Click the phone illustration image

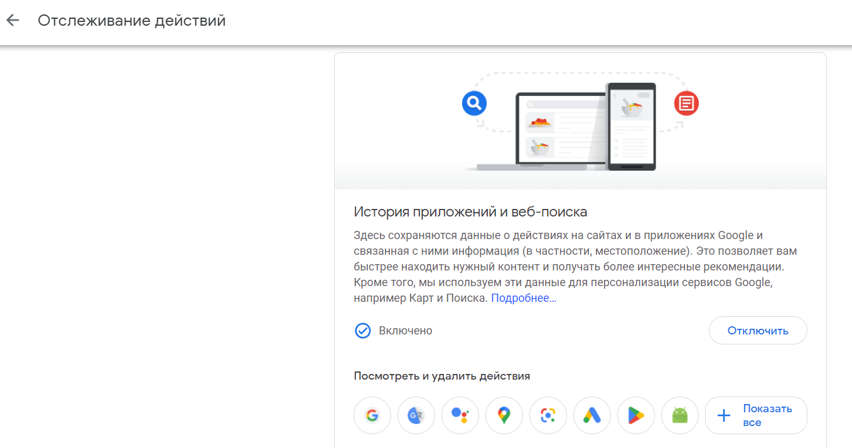pos(631,127)
